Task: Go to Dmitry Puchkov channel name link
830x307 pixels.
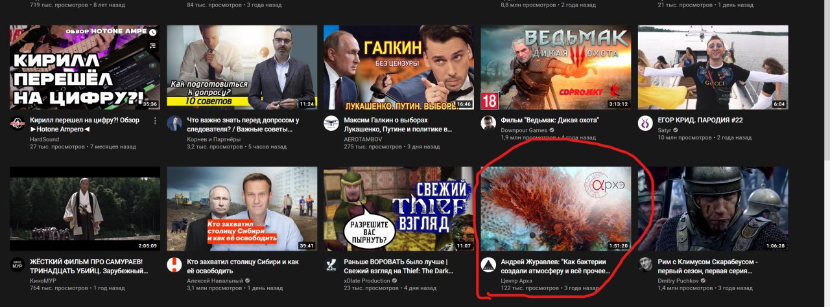Action: [x=679, y=280]
